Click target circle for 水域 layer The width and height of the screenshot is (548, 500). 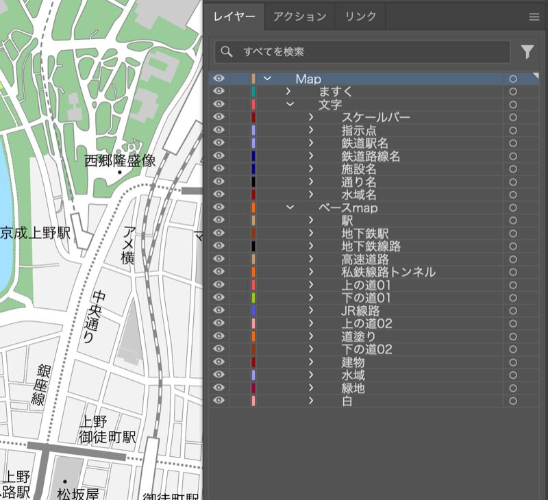pyautogui.click(x=512, y=375)
